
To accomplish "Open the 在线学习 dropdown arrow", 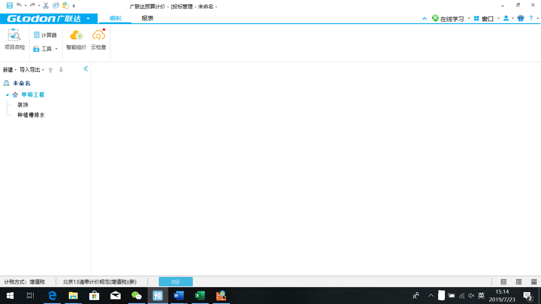I will coord(469,19).
